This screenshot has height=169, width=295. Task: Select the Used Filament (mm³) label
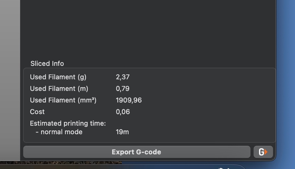click(x=63, y=100)
